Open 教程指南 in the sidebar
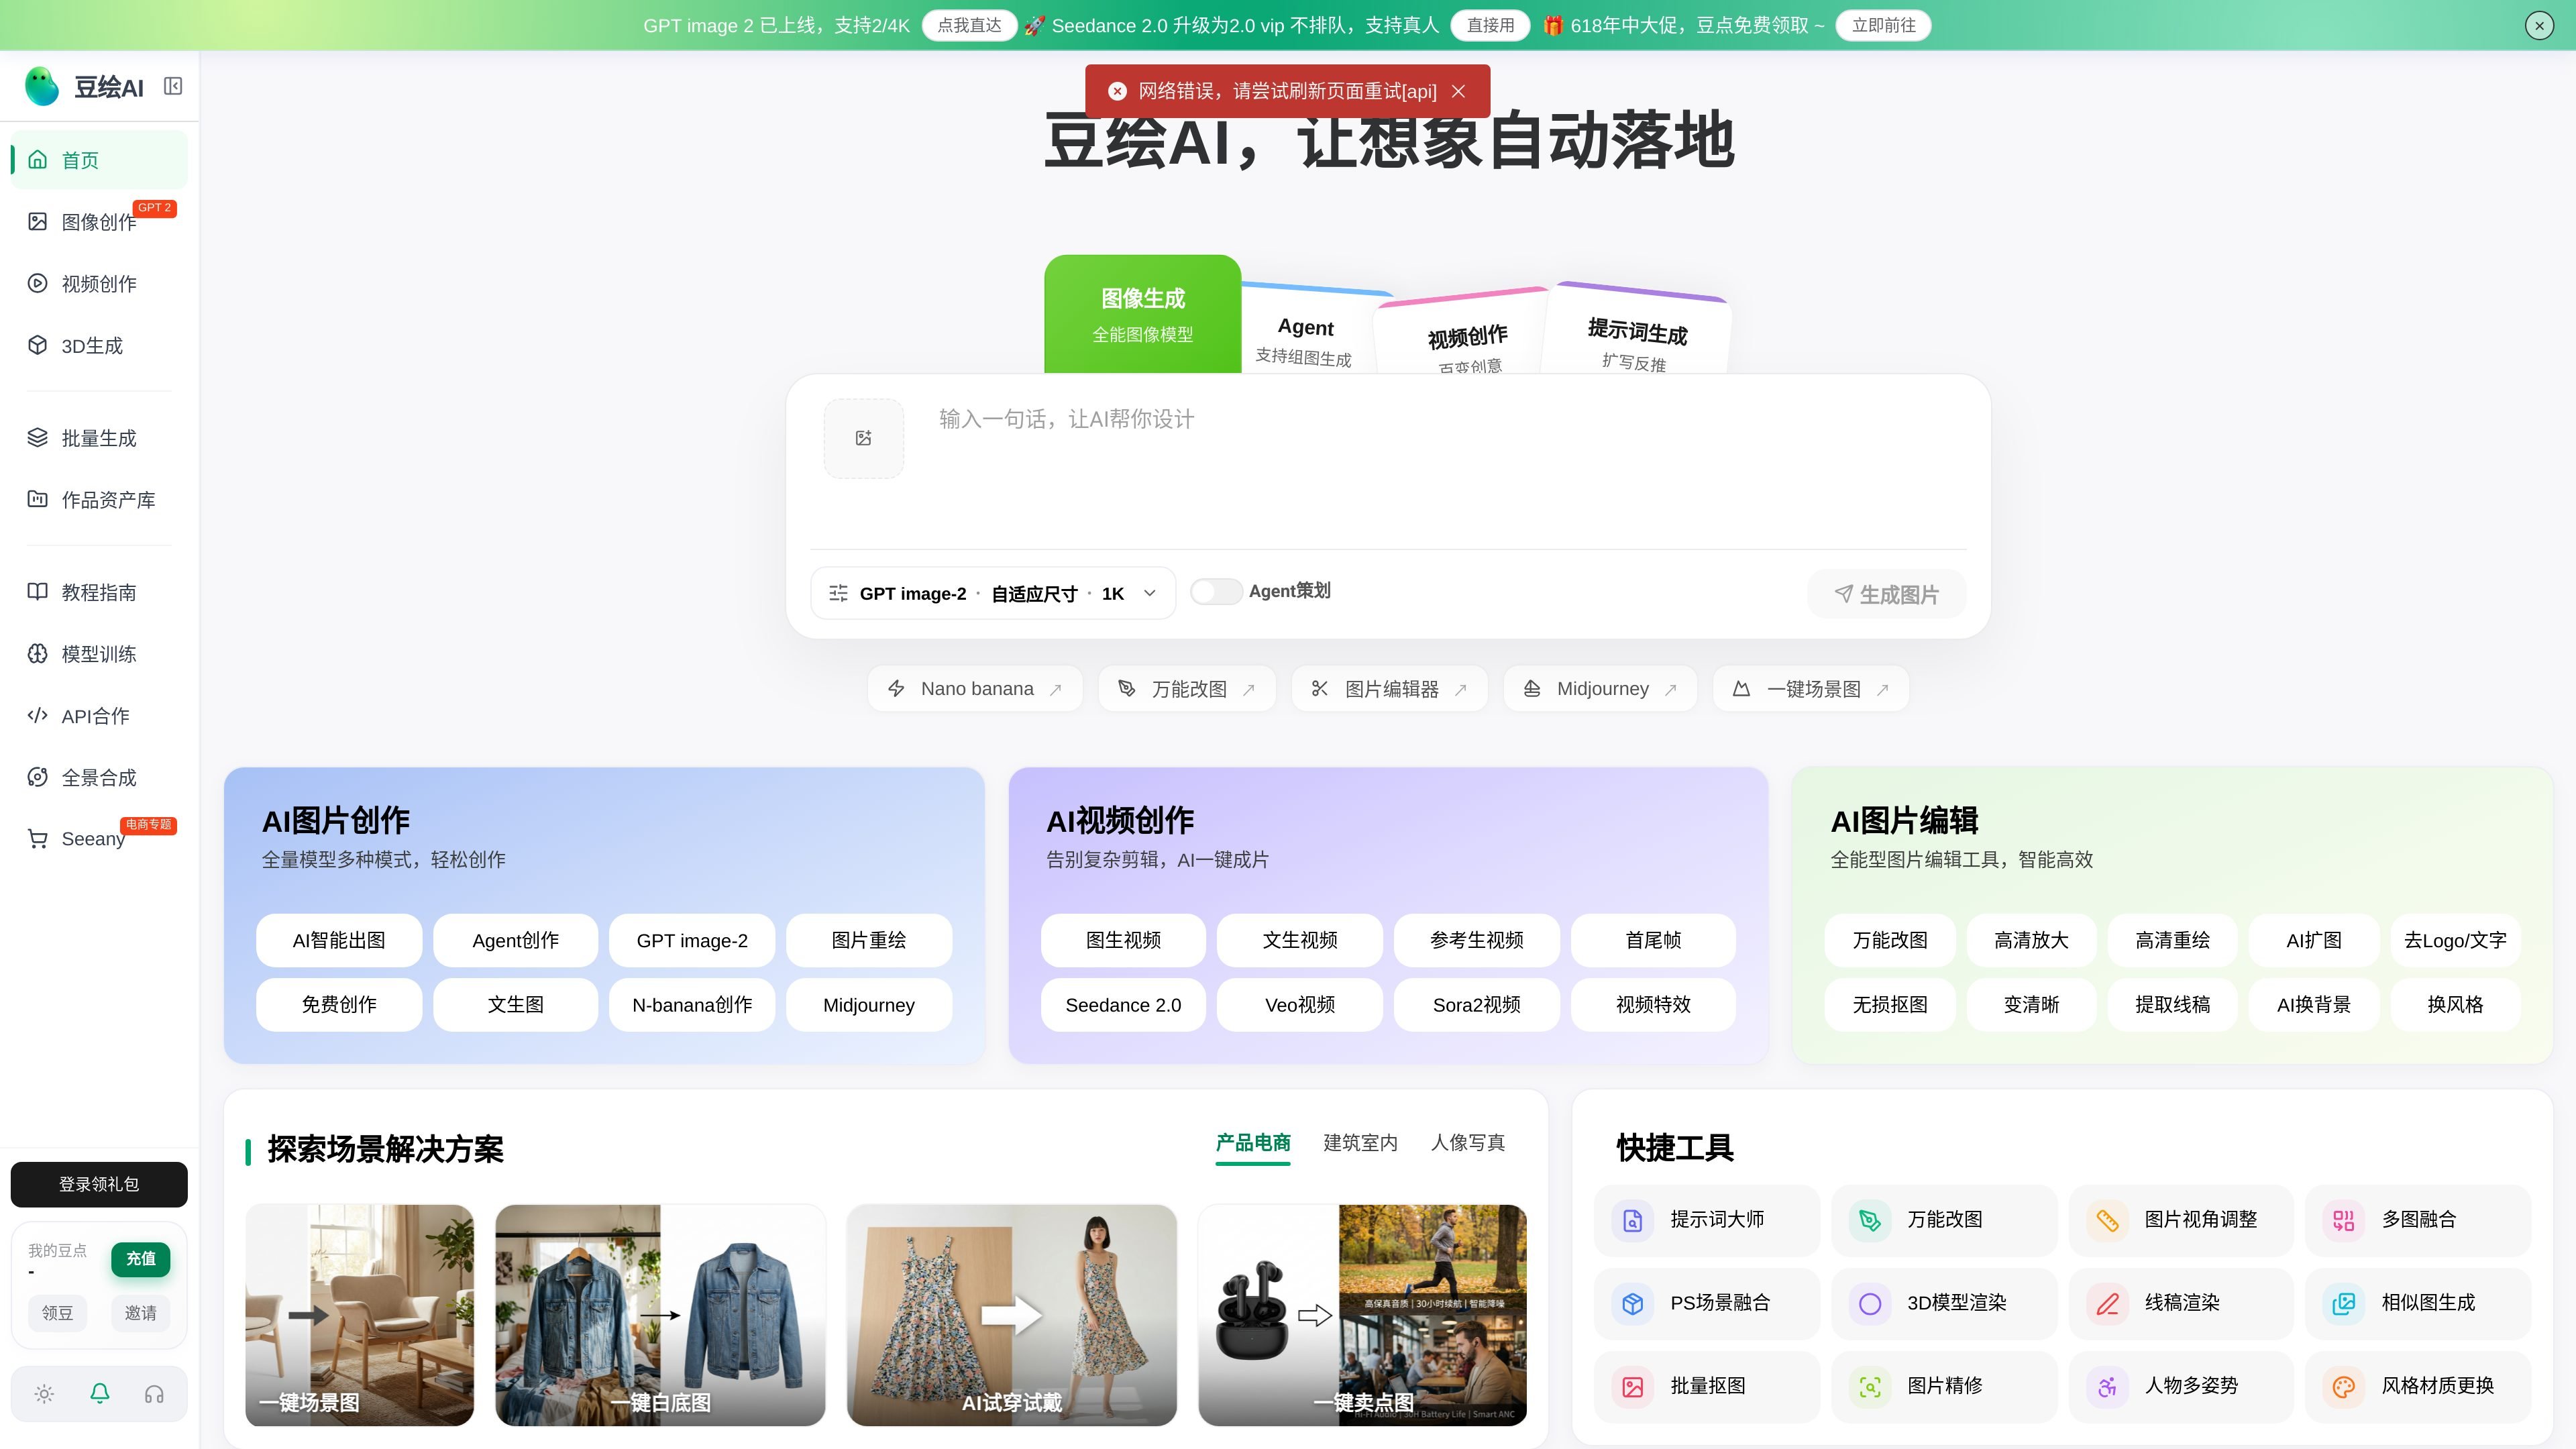Image resolution: width=2576 pixels, height=1449 pixels. (x=99, y=592)
